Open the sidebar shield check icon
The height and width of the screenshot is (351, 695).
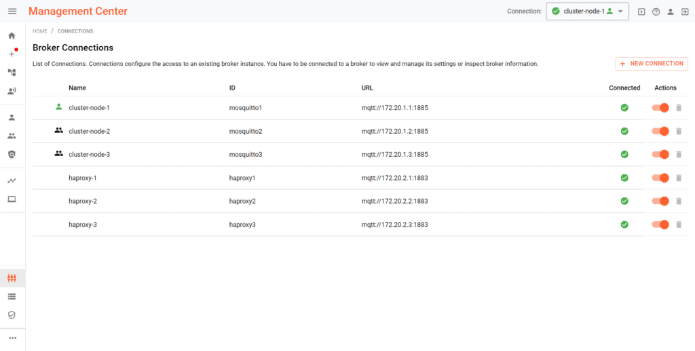12,315
